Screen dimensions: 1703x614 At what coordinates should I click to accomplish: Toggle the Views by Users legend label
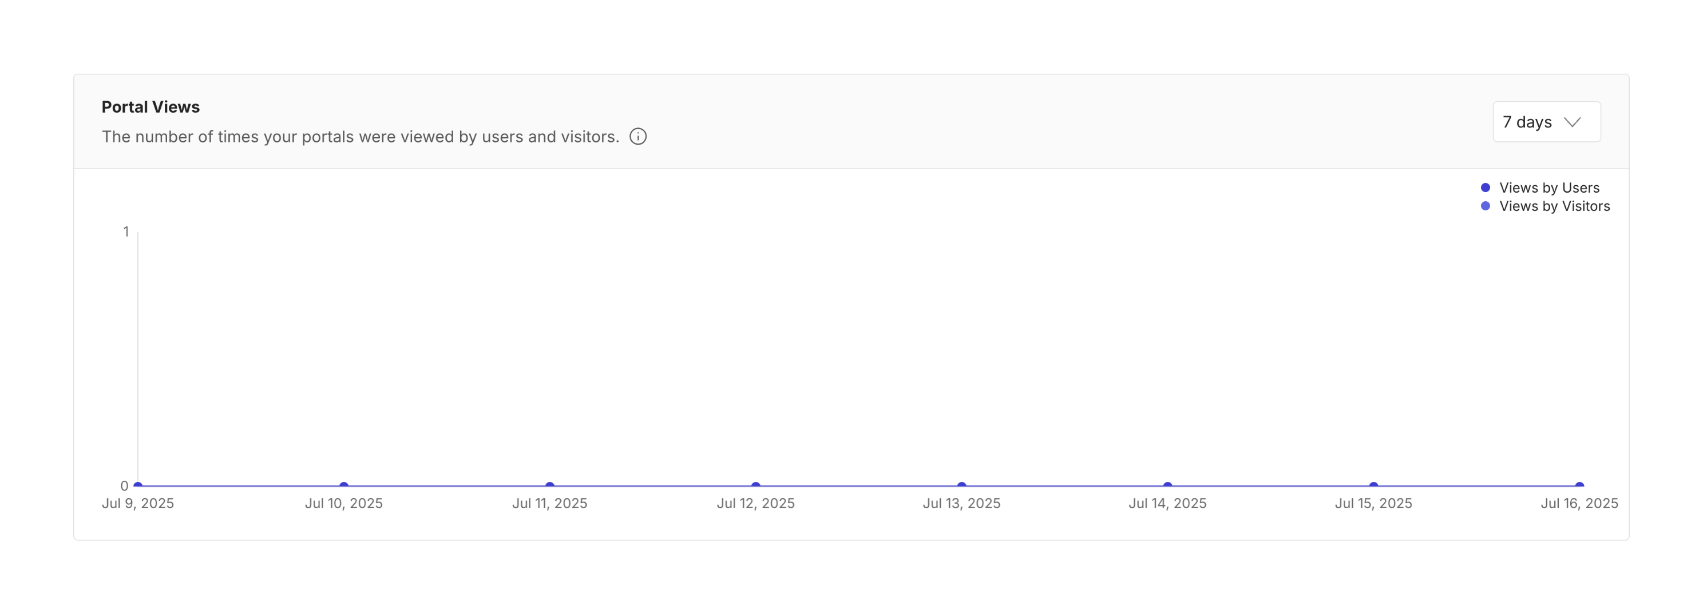tap(1548, 188)
